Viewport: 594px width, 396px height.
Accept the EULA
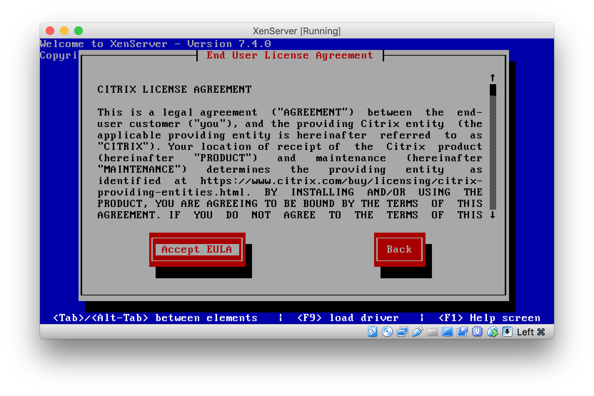[197, 249]
